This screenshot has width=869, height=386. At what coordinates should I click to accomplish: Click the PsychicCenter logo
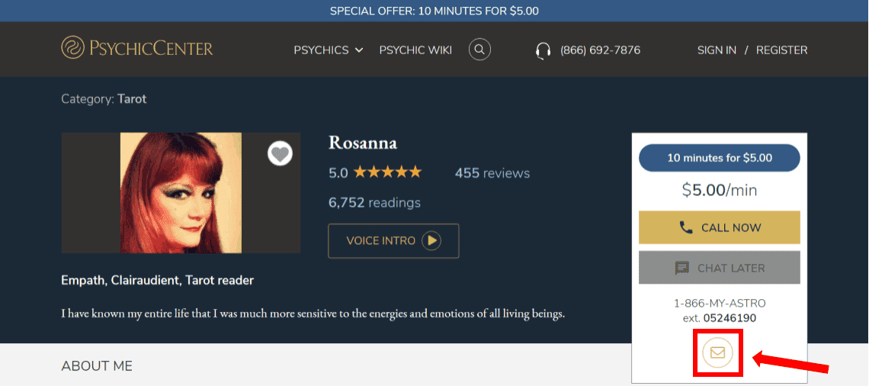coord(137,48)
